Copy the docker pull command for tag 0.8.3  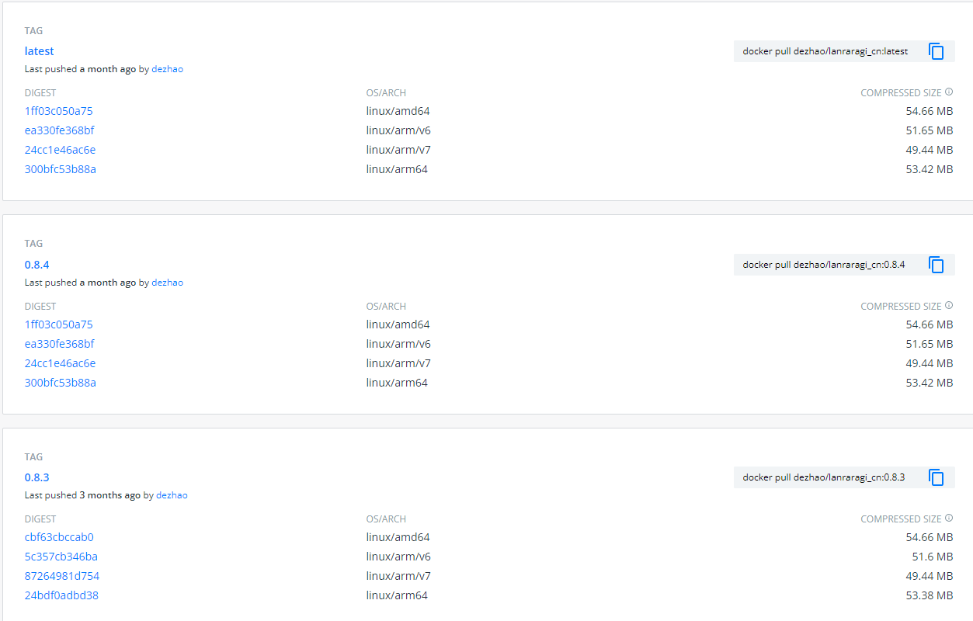pos(937,477)
